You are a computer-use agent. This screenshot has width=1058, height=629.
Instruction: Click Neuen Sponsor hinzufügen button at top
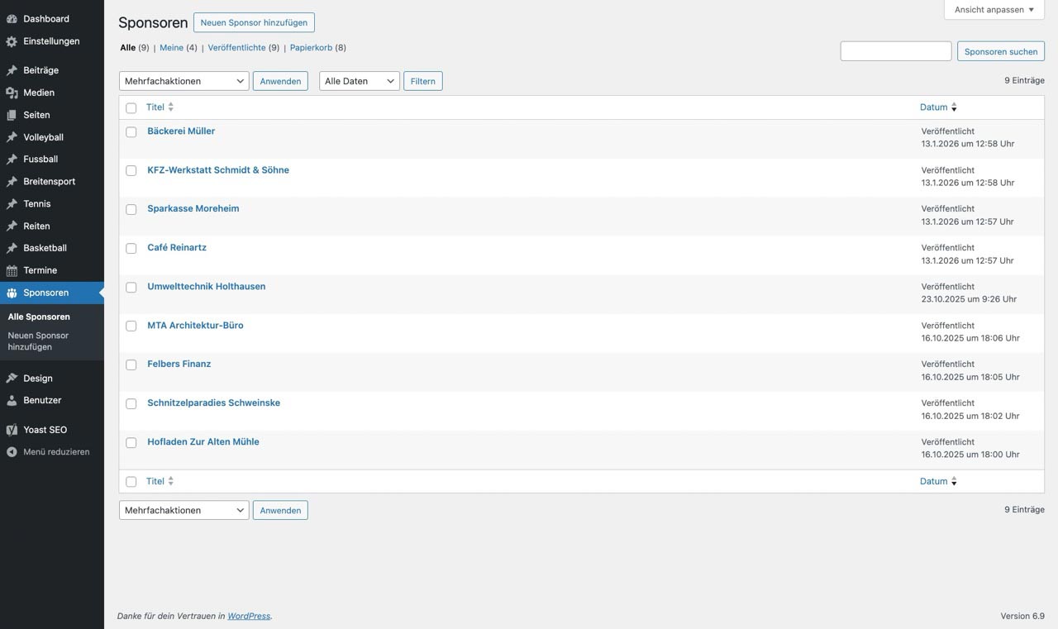254,22
